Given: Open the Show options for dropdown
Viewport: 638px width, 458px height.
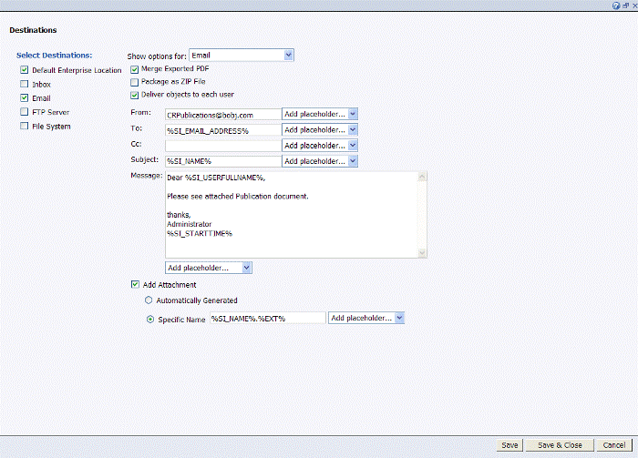Looking at the screenshot, I should coord(242,56).
